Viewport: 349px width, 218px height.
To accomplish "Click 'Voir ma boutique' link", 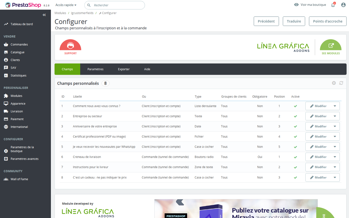I will (310, 5).
